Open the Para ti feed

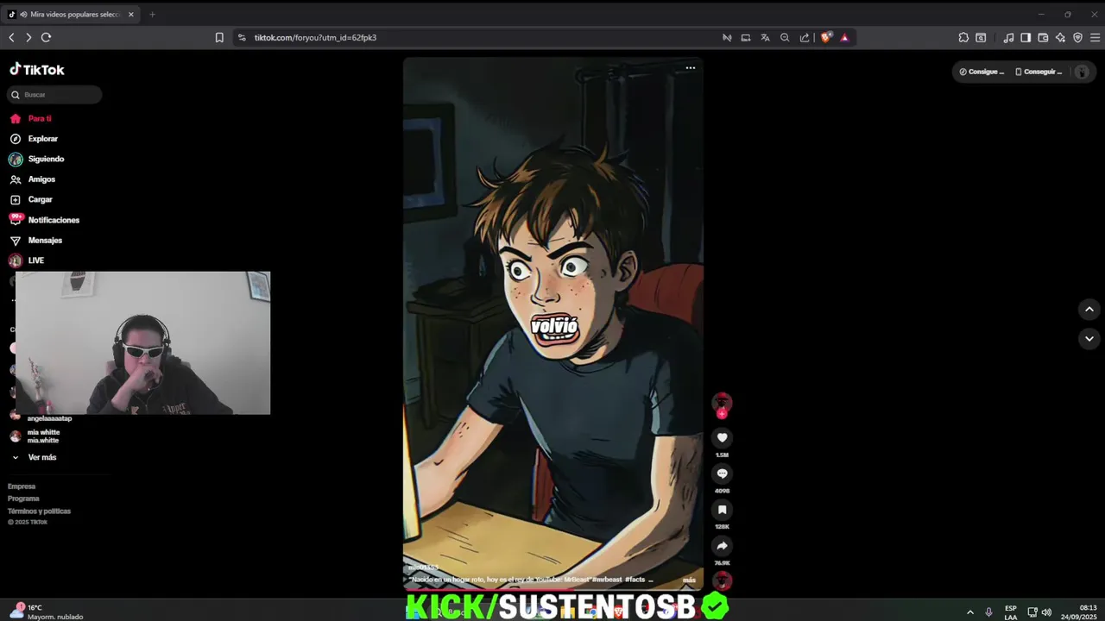(30, 118)
